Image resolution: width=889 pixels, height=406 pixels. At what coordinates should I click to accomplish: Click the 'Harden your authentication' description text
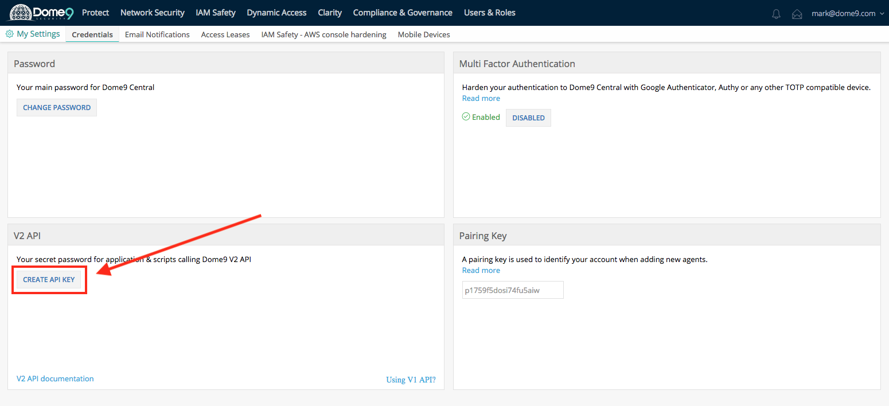(x=666, y=87)
